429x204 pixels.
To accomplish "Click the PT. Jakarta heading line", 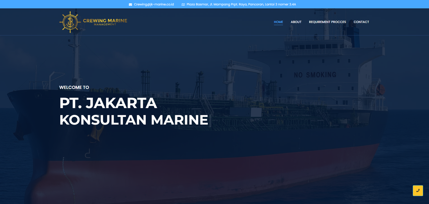I will coord(108,103).
